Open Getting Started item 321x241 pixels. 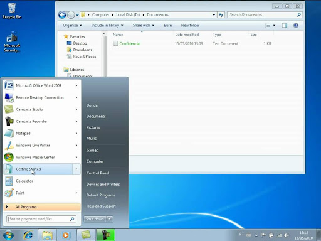coord(38,169)
